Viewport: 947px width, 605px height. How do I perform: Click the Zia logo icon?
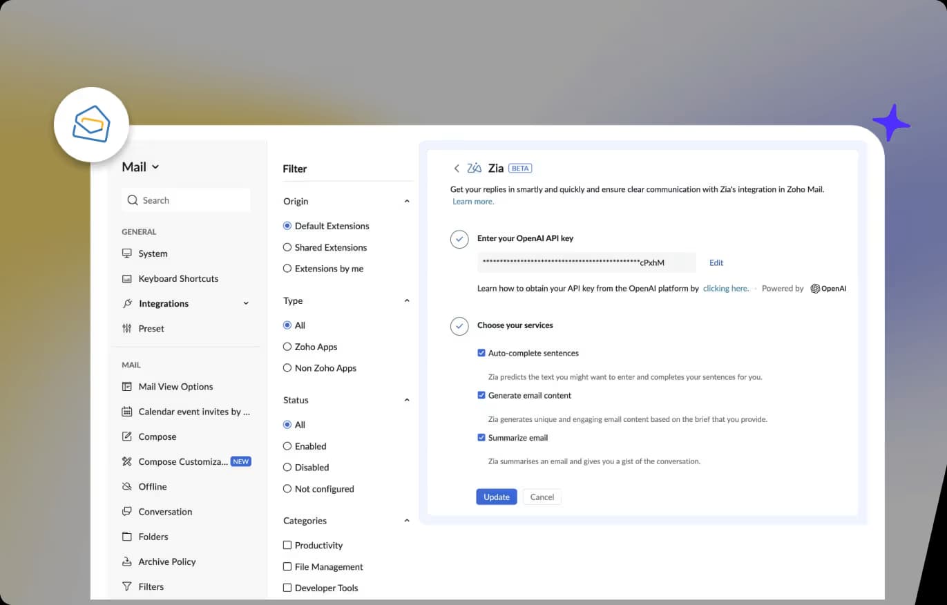475,168
